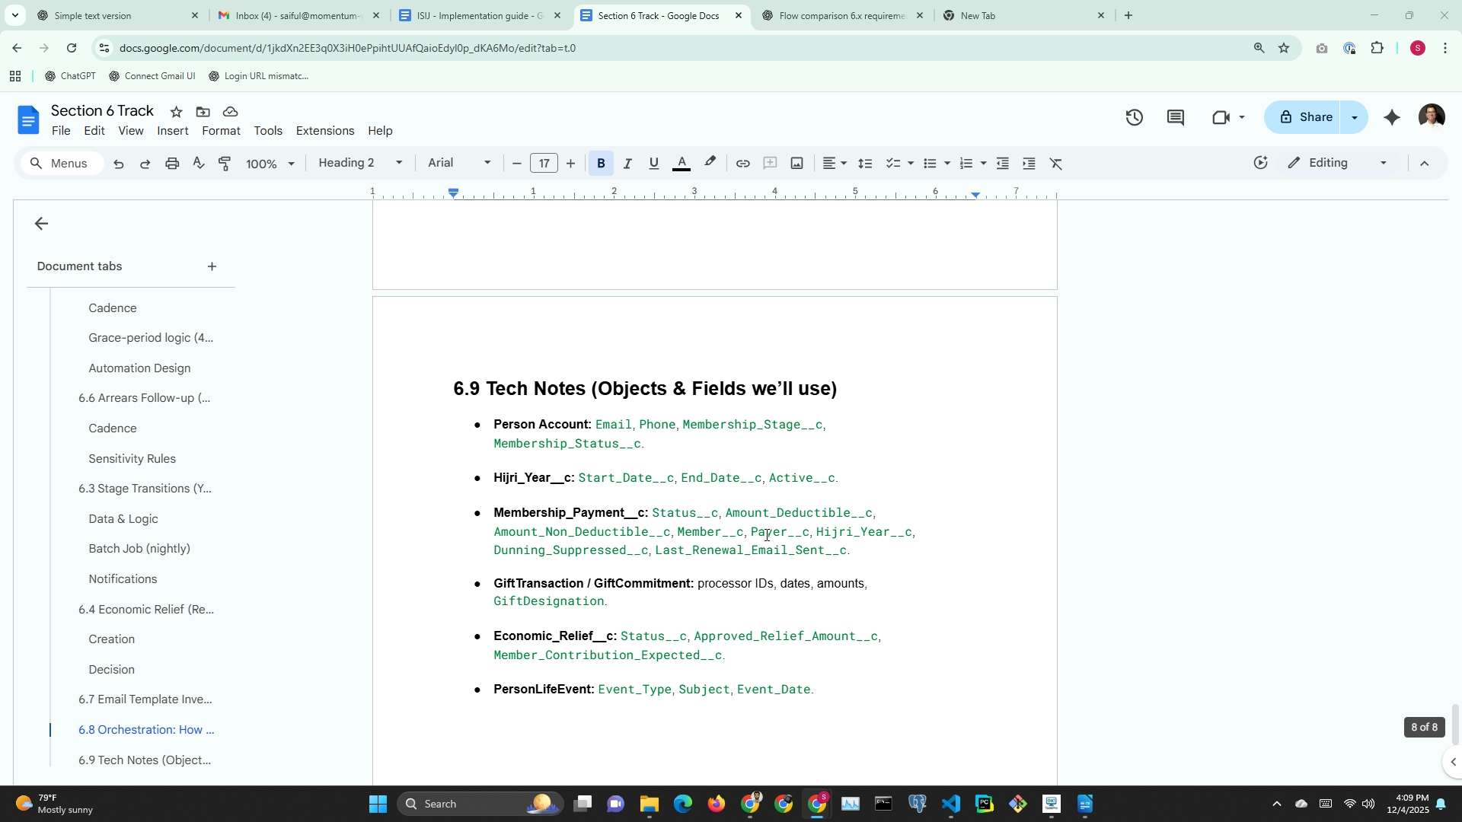
Task: Open the comments panel icon
Action: pyautogui.click(x=1175, y=117)
